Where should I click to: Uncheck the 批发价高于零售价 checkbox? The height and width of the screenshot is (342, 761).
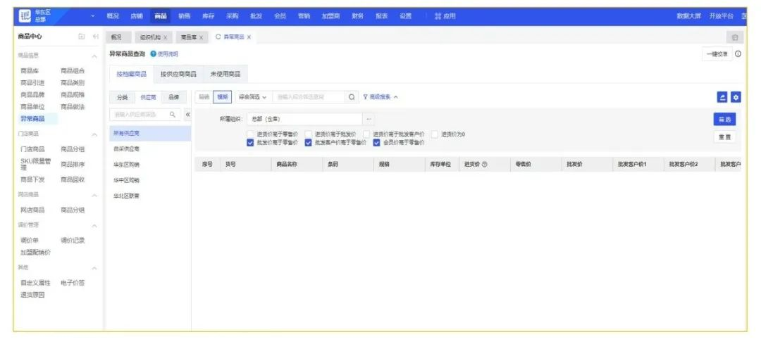coord(250,142)
